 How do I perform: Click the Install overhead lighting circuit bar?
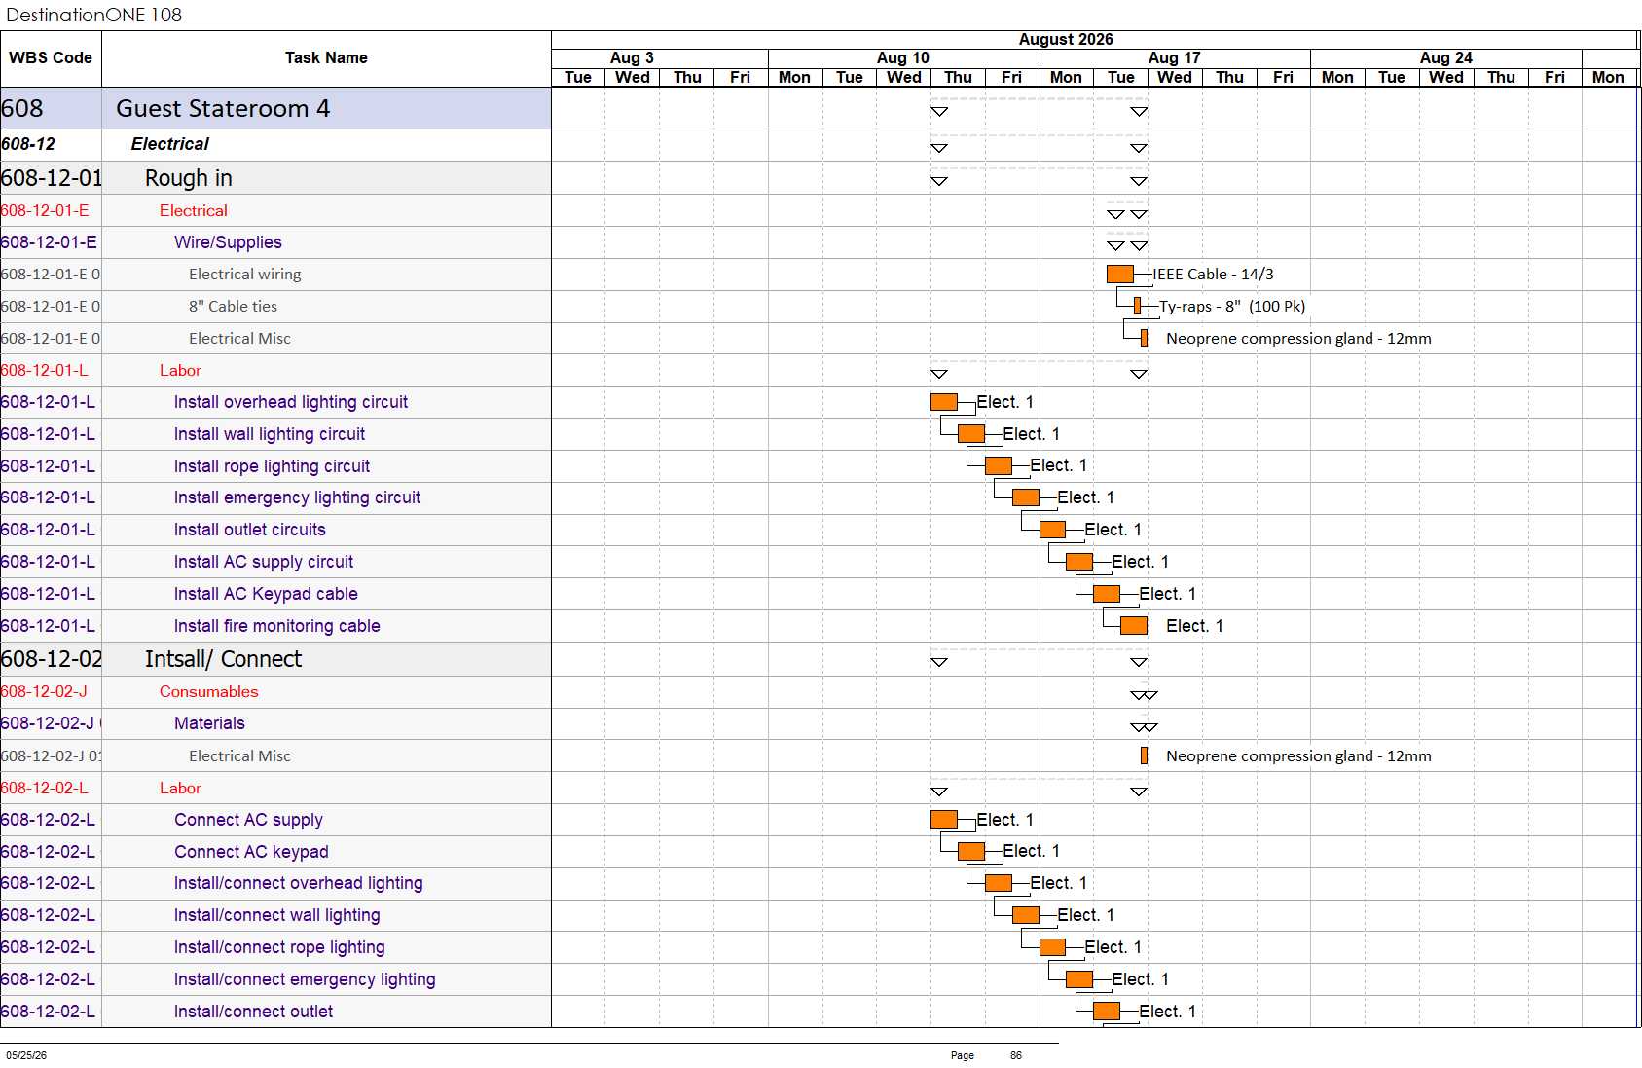pos(943,402)
